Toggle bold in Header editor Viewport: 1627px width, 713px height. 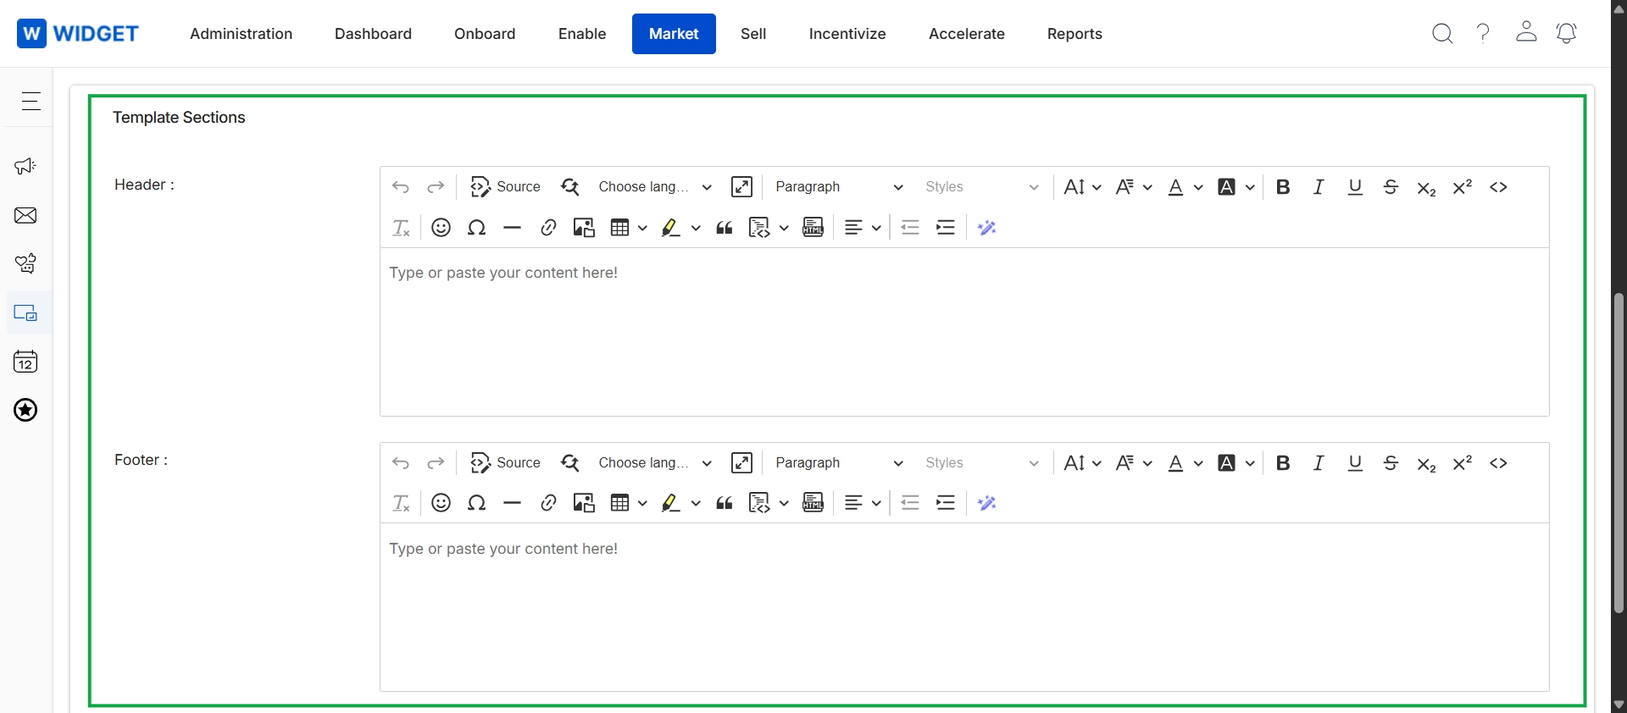tap(1283, 187)
